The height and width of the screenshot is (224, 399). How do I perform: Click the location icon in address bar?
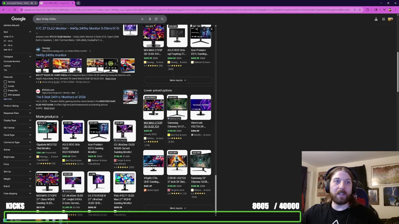354,10
